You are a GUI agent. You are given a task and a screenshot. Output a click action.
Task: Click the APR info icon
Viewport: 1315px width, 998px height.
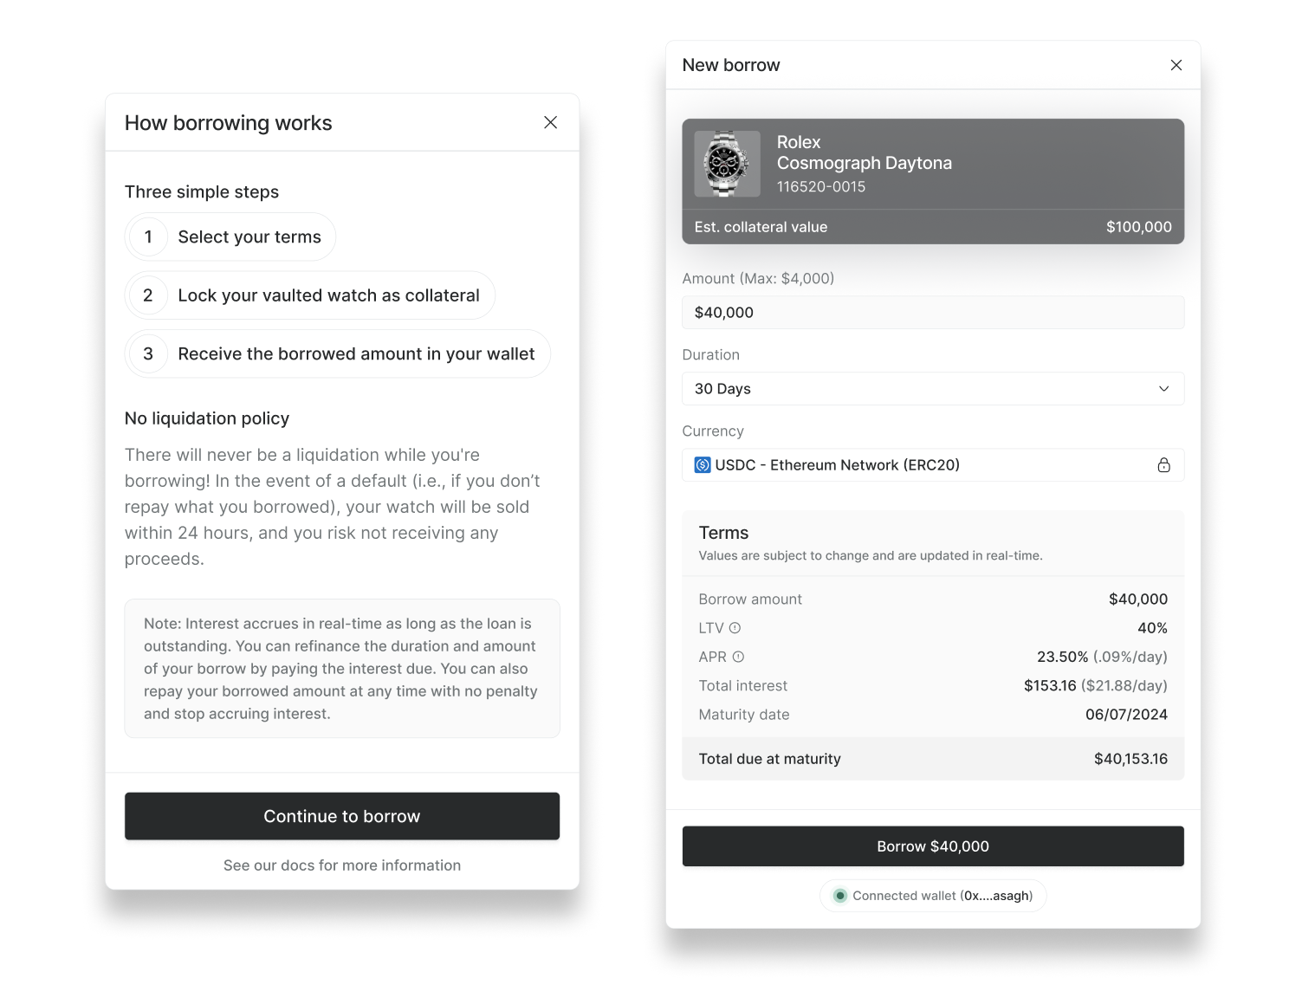click(738, 657)
